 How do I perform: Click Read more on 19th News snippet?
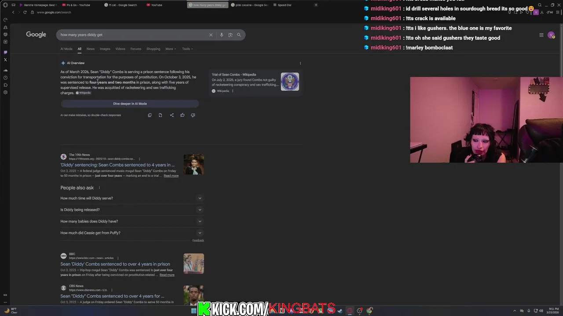(171, 176)
